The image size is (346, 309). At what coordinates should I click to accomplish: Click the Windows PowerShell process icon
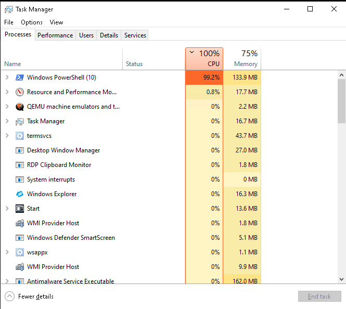20,78
